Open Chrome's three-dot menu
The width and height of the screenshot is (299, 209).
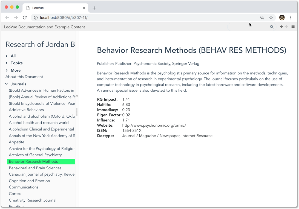(291, 18)
